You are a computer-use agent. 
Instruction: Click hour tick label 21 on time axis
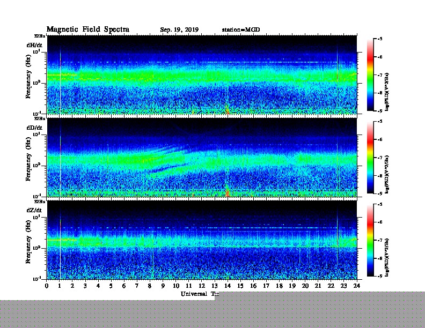318,286
